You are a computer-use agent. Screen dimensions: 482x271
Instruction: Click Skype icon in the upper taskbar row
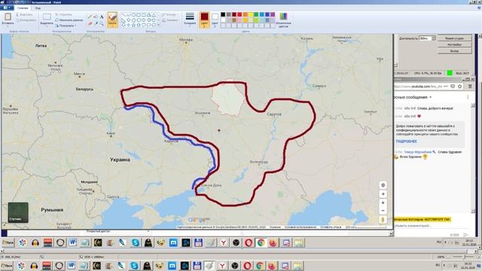pyautogui.click(x=136, y=242)
